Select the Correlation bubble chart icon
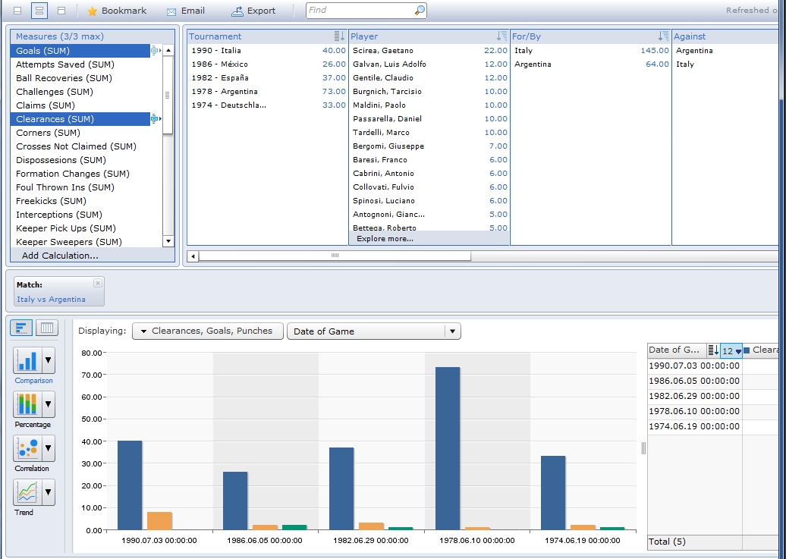Viewport: 786px width, 559px height. click(27, 448)
